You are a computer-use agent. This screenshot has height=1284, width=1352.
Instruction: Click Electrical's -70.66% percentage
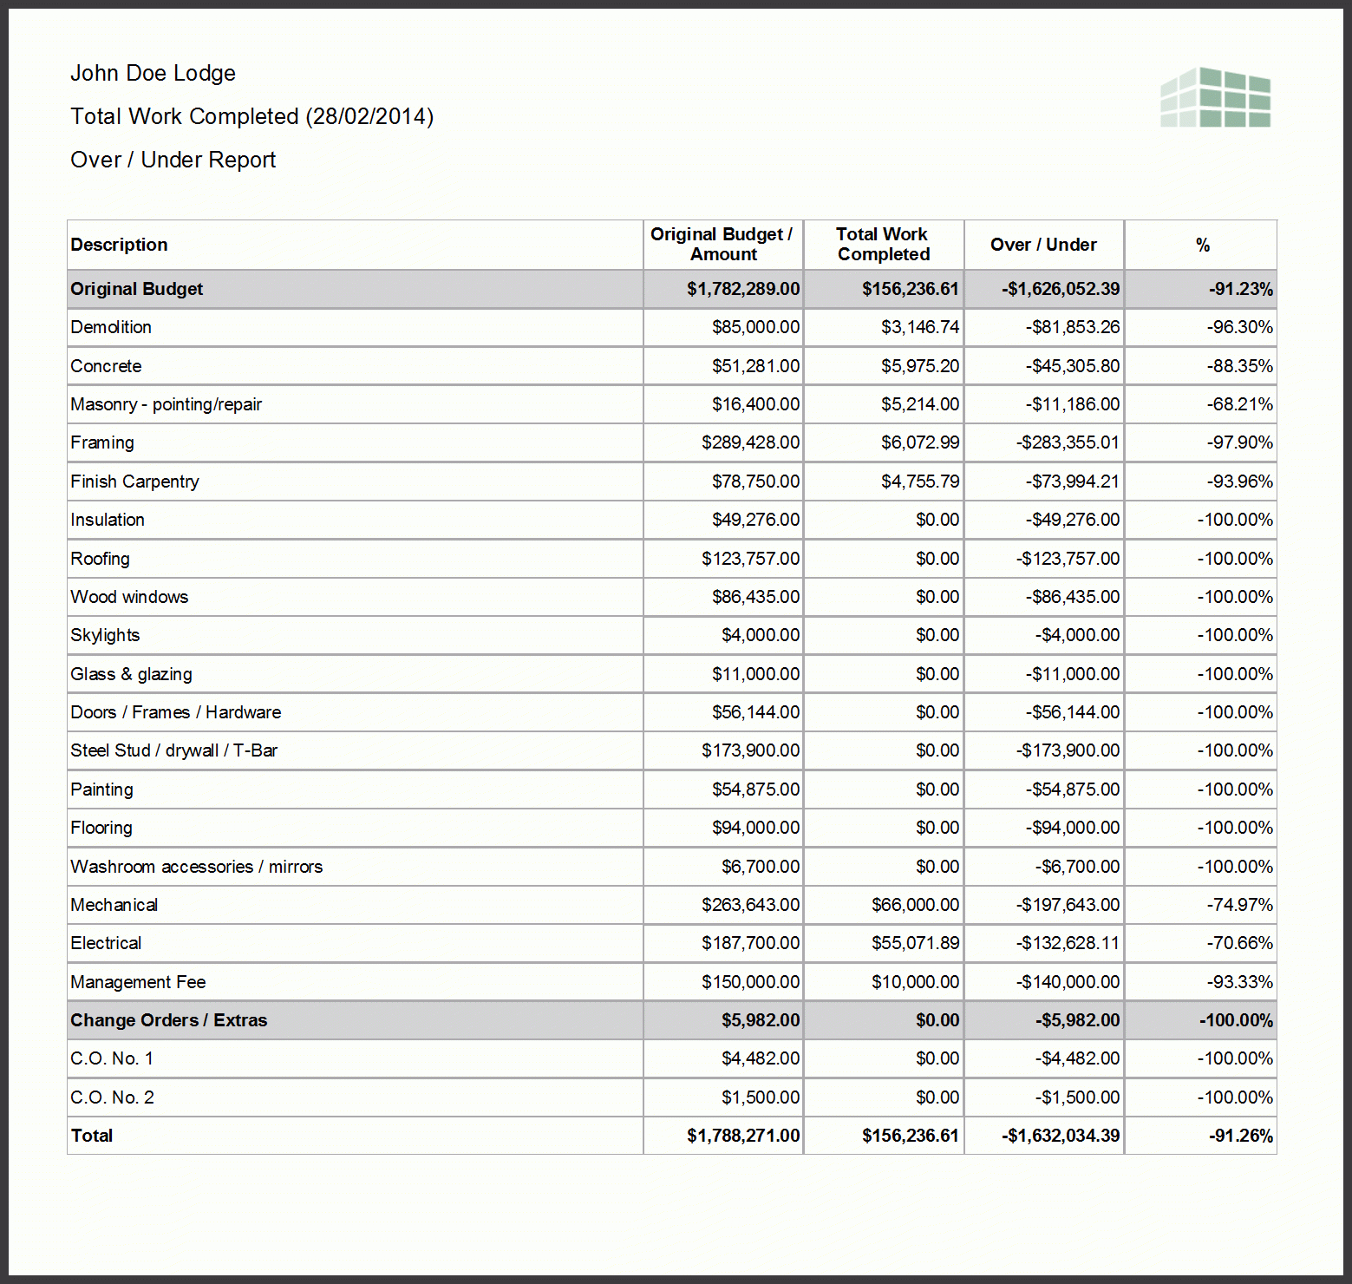(x=1240, y=943)
